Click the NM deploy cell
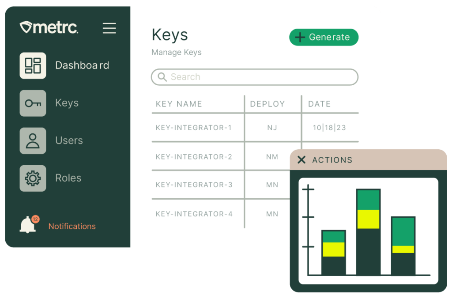Viewport: 452px width, 299px height. [x=272, y=157]
